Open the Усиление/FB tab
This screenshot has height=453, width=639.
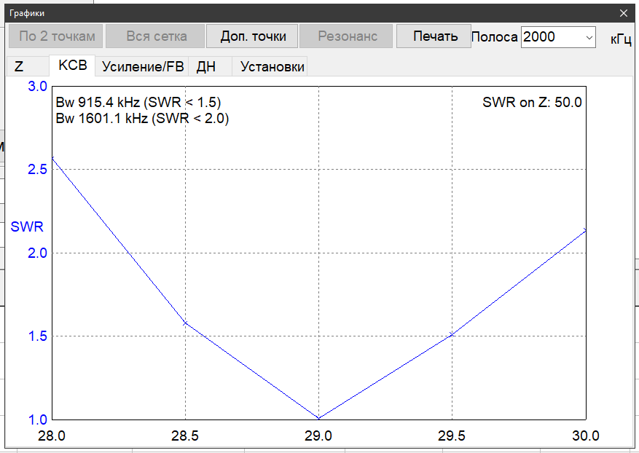142,66
